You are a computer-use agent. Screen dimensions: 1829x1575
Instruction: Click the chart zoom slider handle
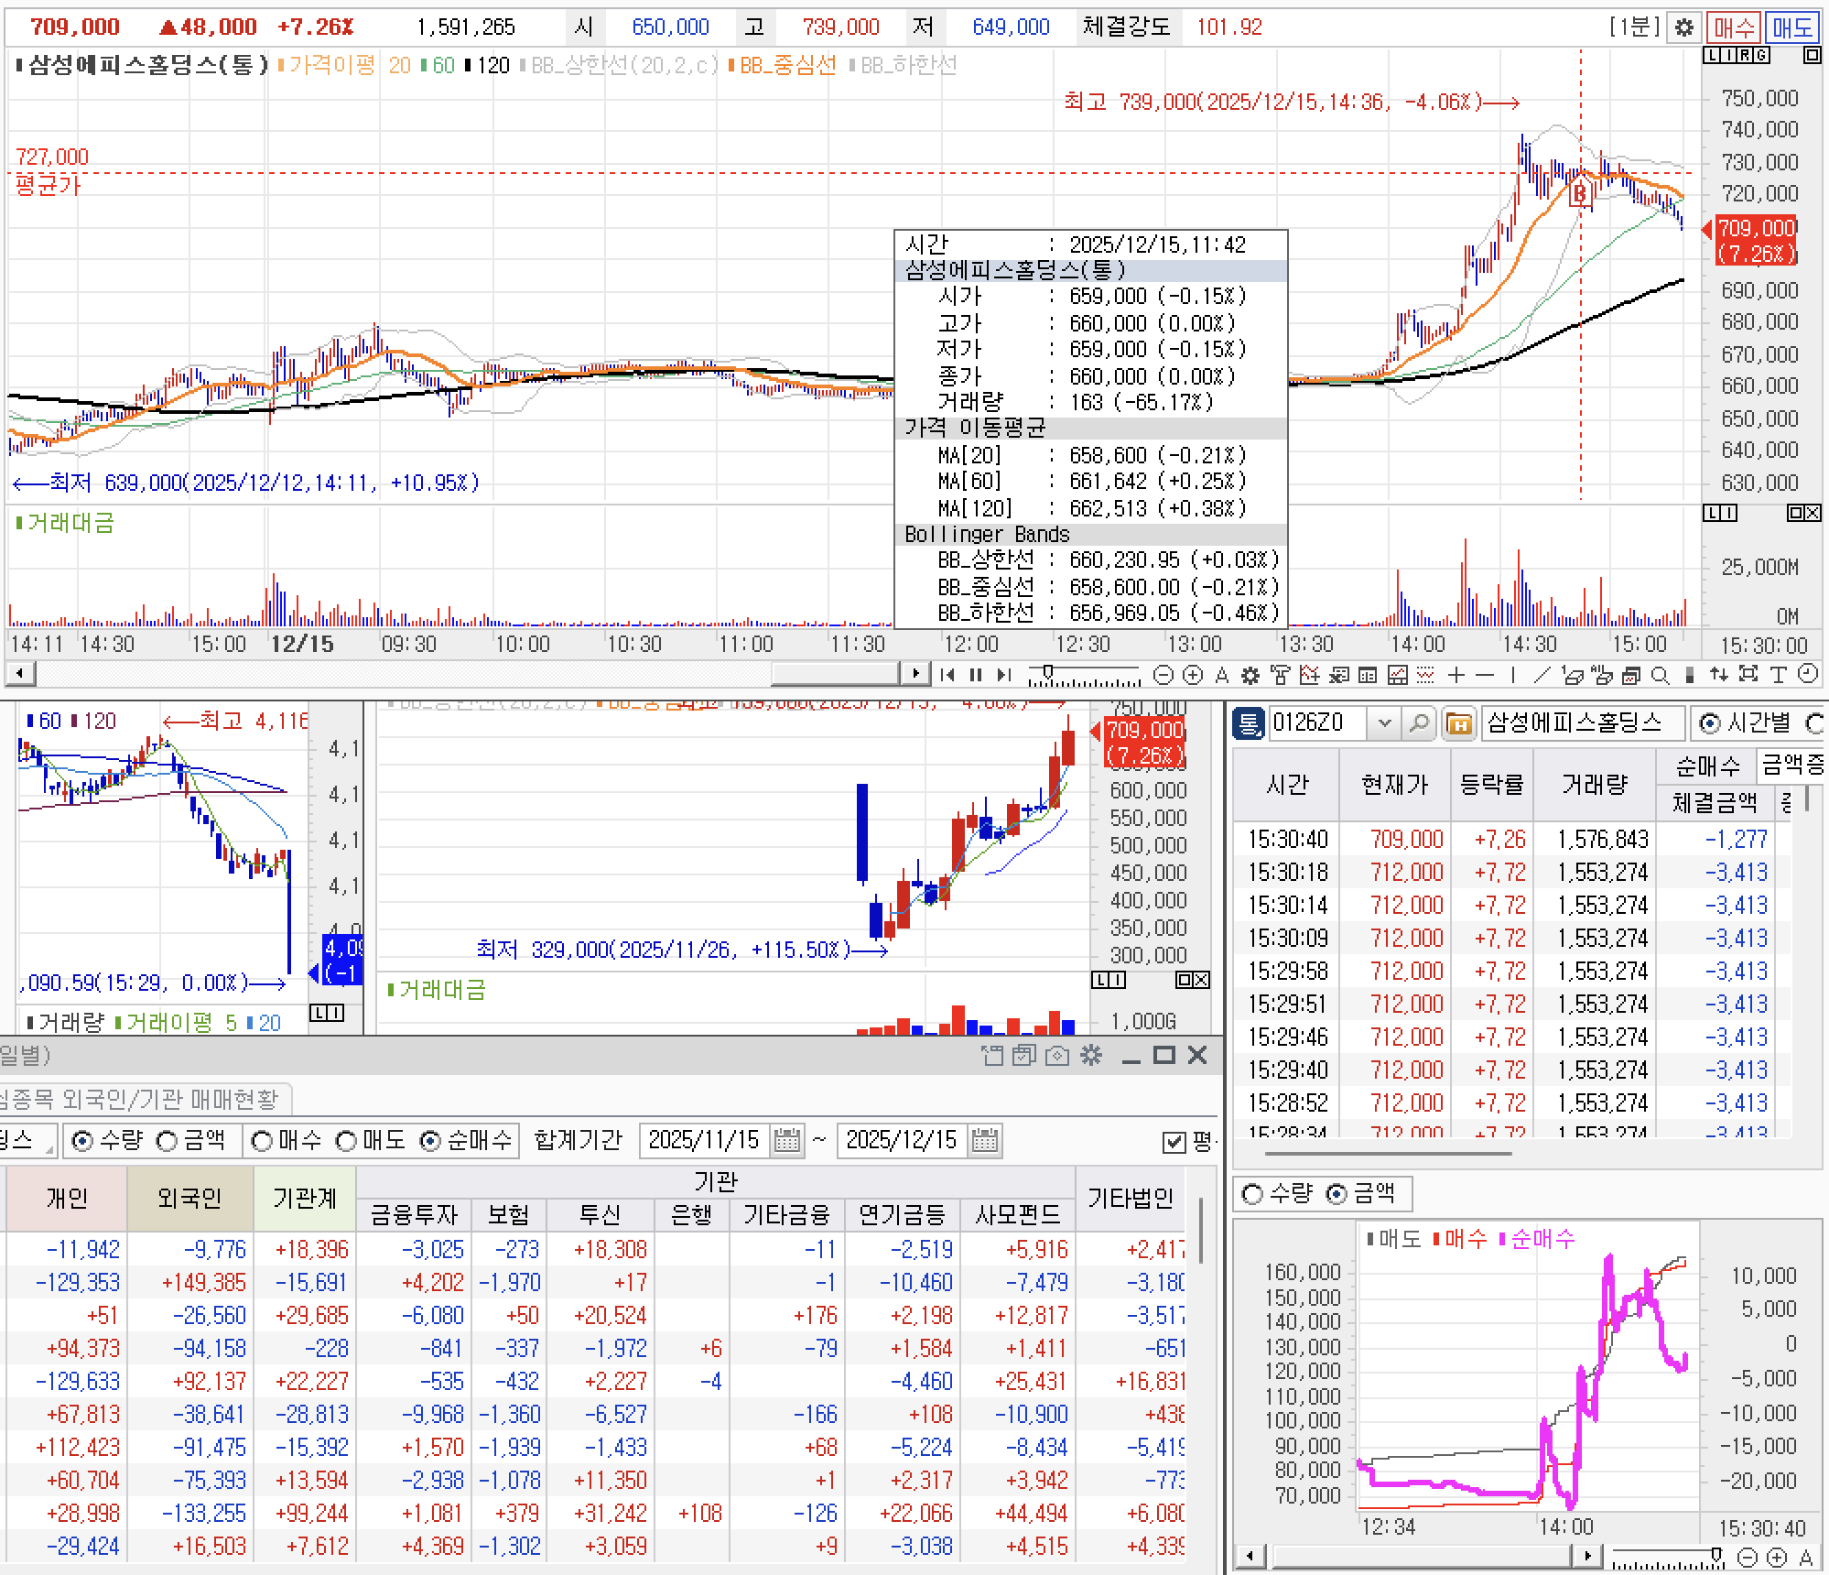tap(1048, 673)
